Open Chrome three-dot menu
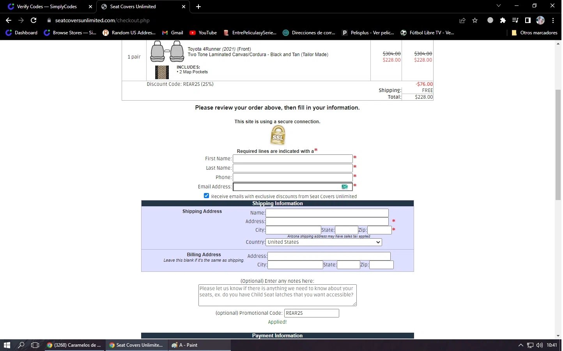 click(553, 20)
